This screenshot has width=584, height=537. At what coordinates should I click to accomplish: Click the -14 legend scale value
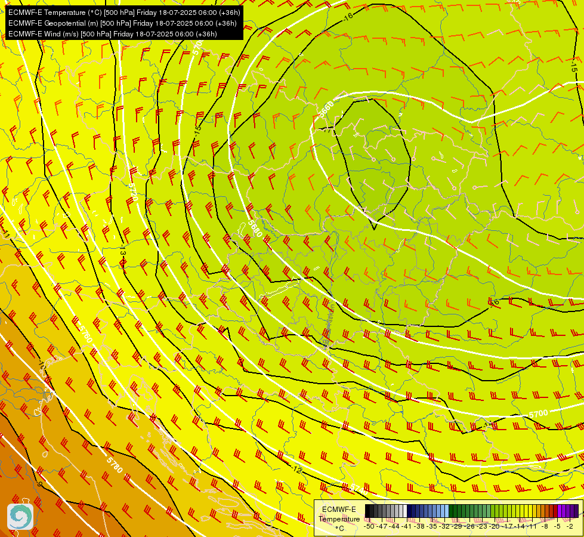[520, 526]
